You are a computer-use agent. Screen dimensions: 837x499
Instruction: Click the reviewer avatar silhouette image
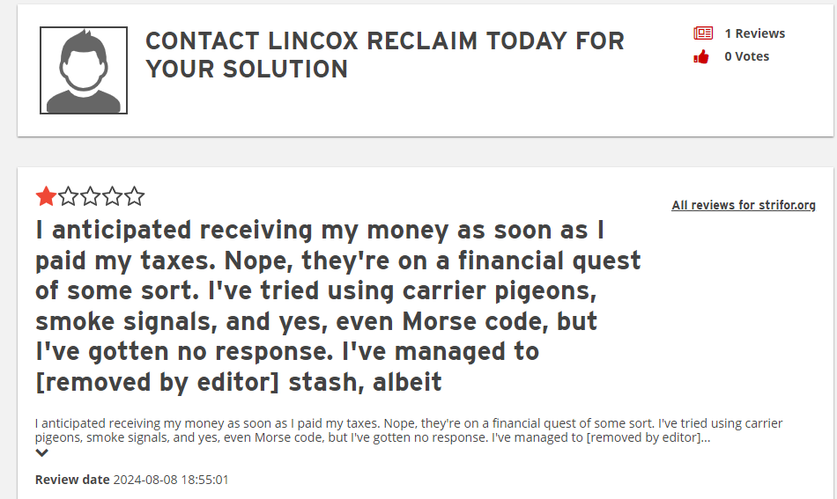[84, 70]
